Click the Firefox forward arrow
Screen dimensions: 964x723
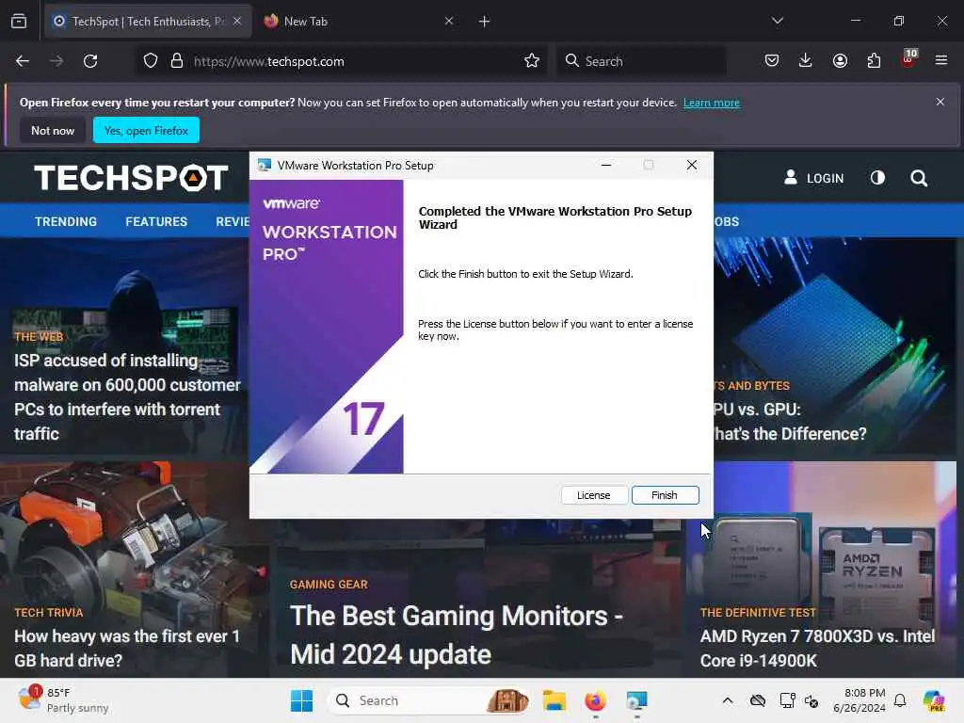click(56, 61)
